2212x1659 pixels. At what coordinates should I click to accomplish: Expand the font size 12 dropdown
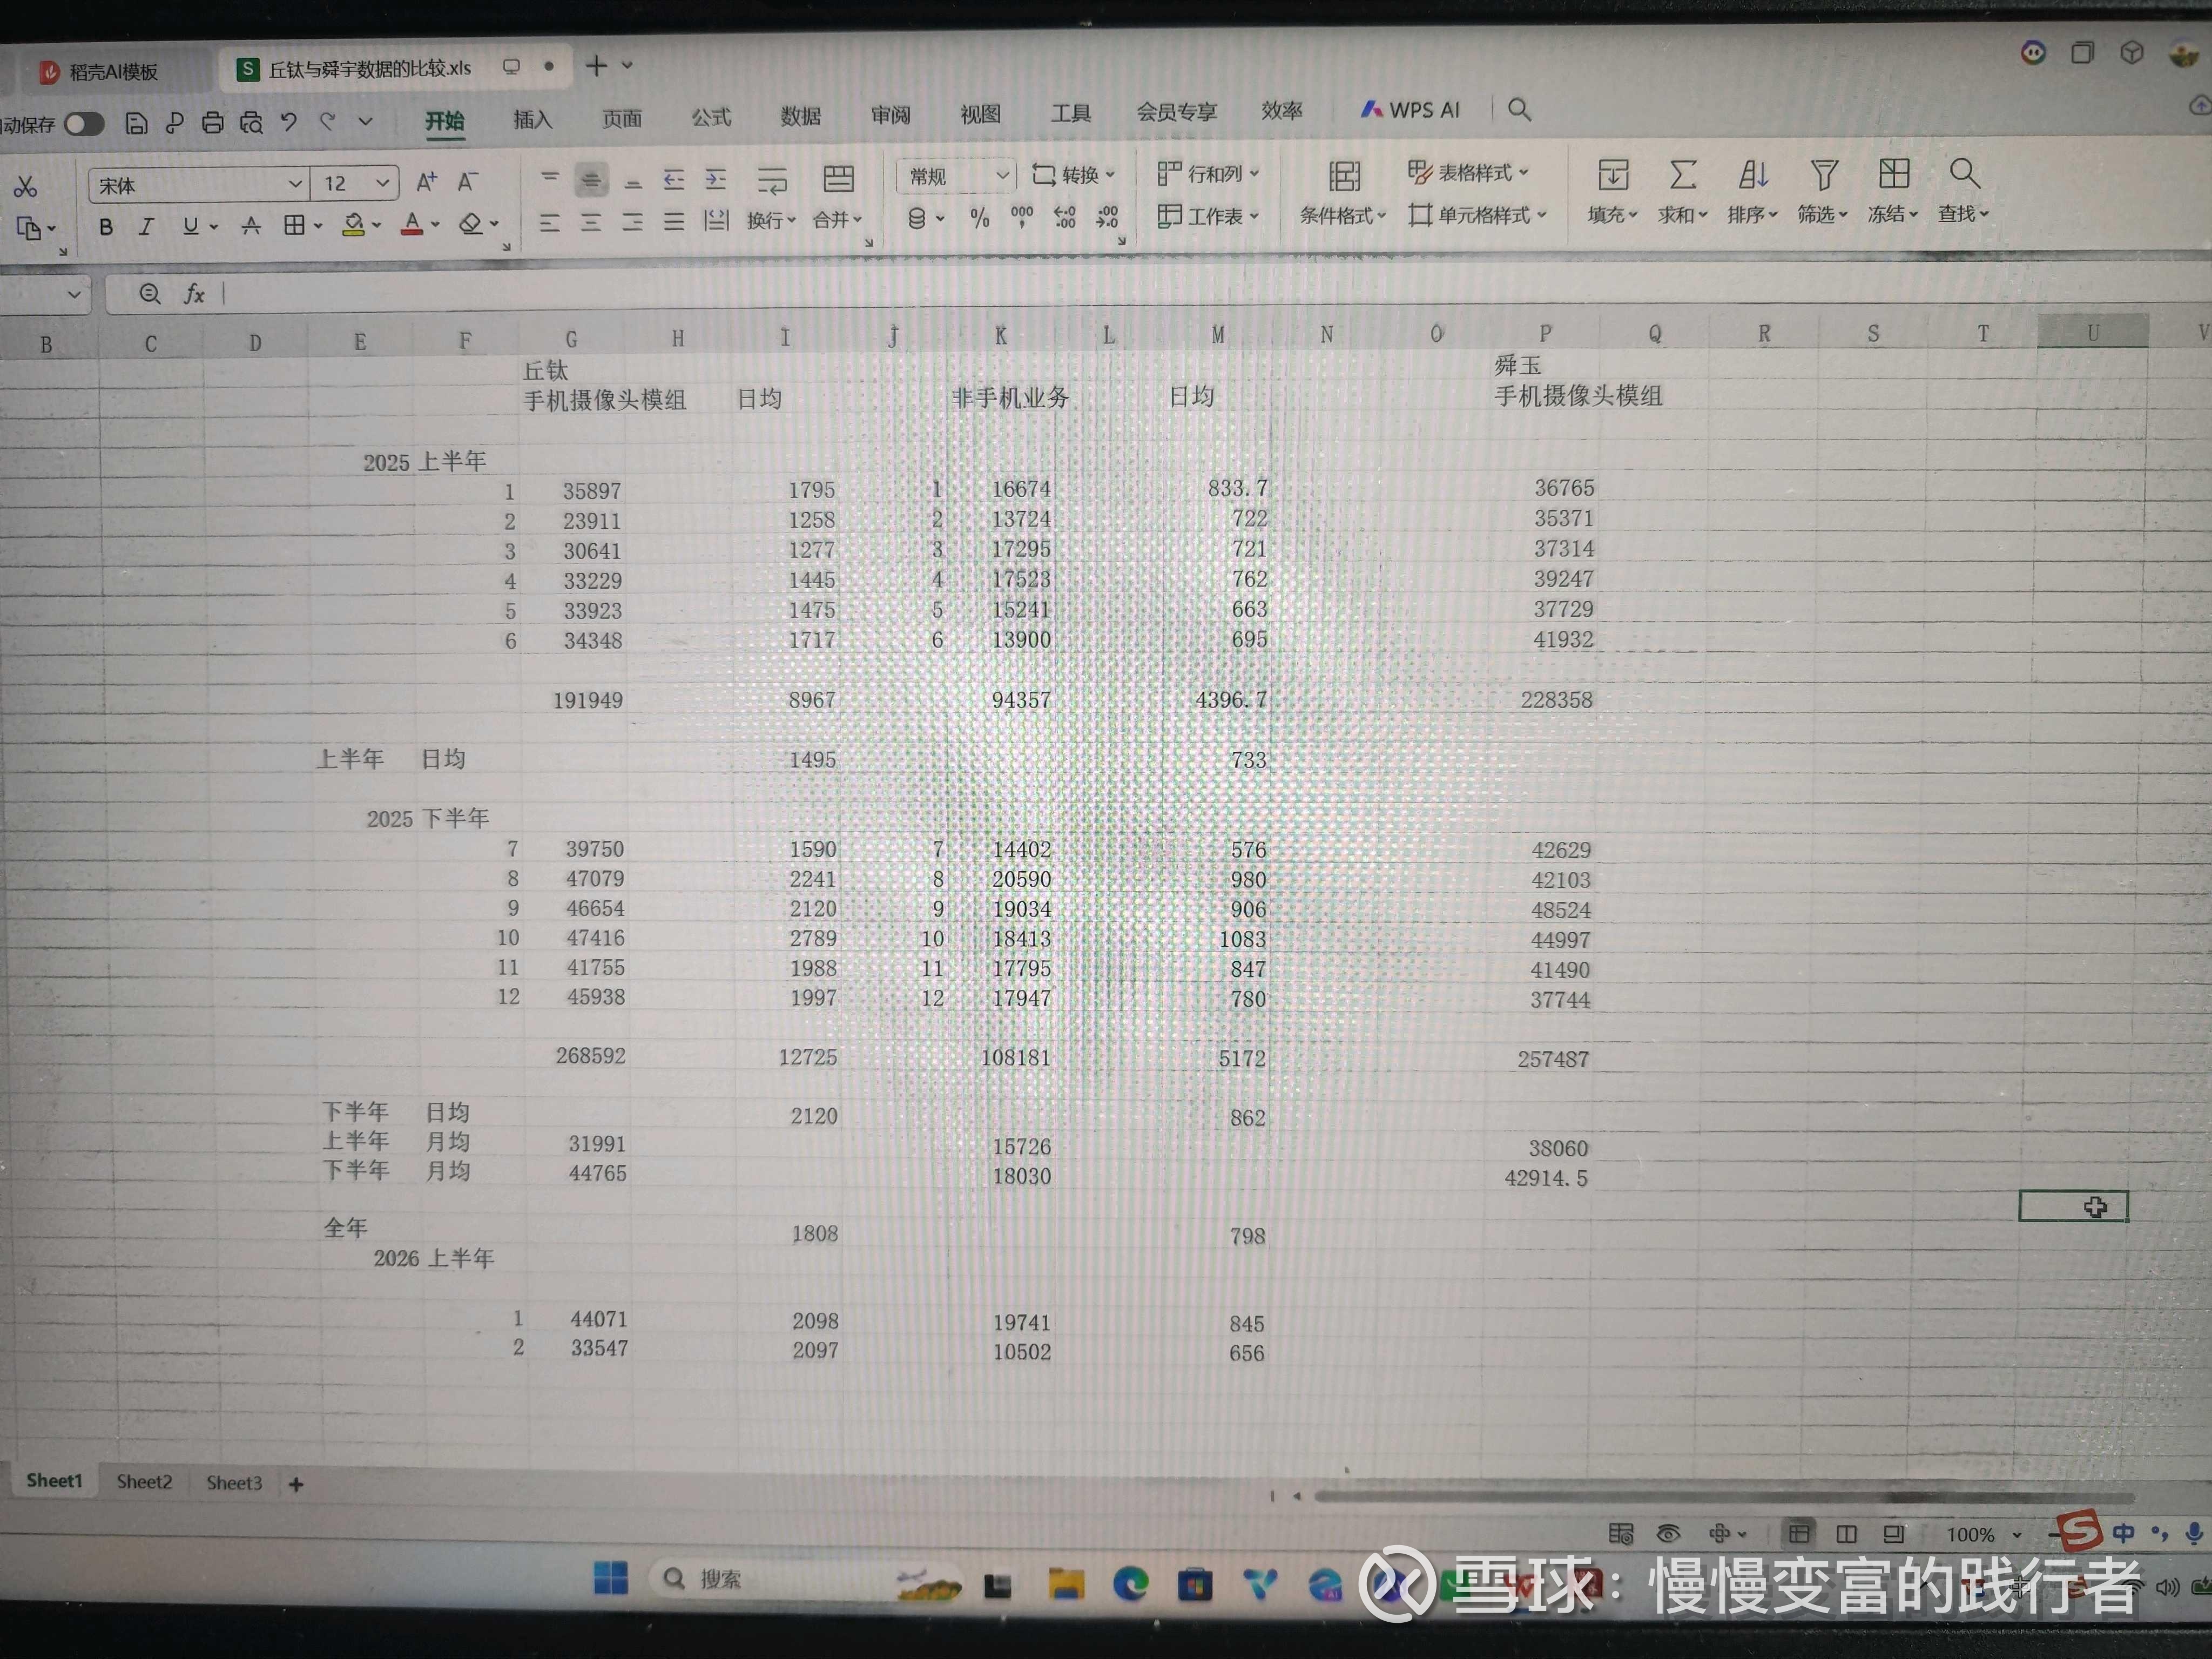(x=382, y=183)
